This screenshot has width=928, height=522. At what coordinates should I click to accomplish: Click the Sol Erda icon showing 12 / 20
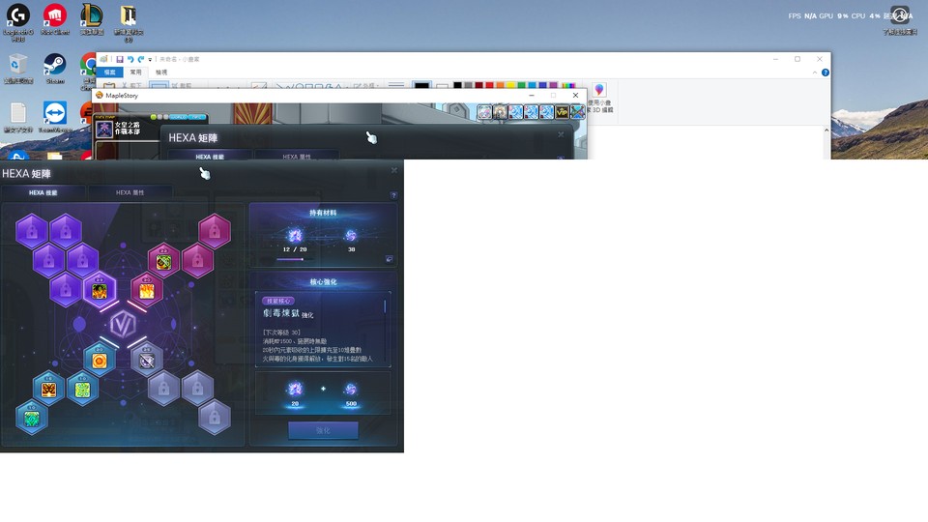coord(295,236)
